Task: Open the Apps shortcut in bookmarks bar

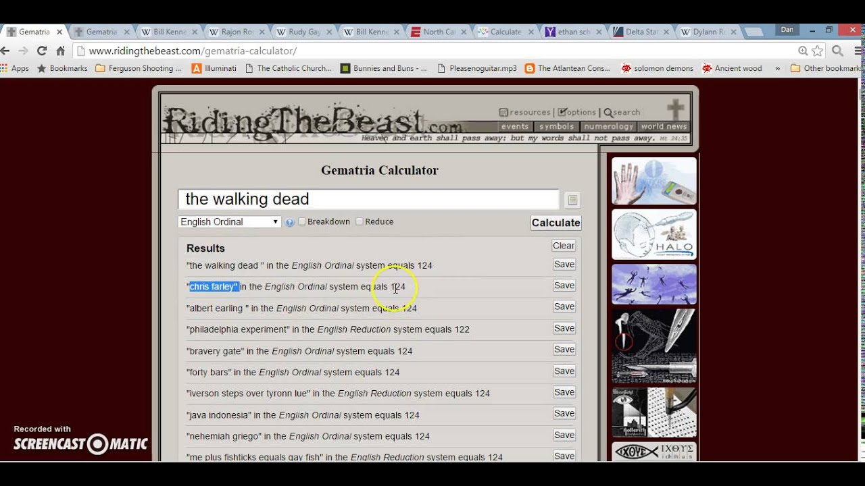Action: click(15, 68)
